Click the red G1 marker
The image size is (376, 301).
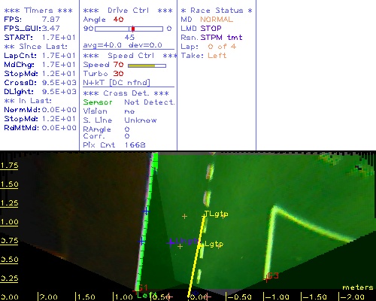[x=143, y=287]
